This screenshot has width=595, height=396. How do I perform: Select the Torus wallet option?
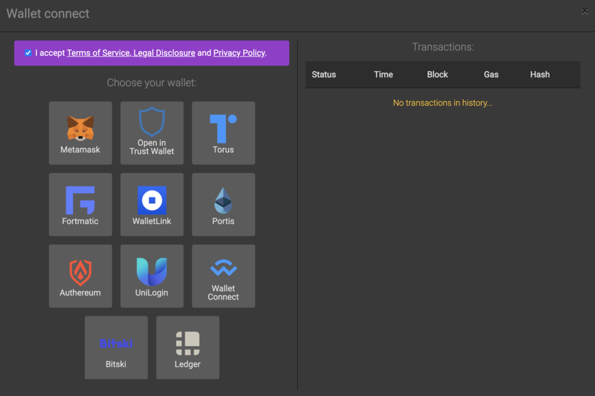coord(223,133)
